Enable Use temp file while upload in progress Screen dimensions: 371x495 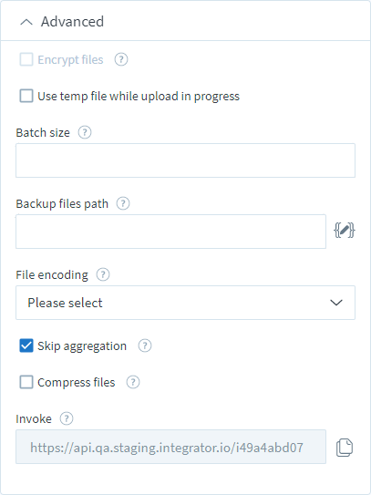click(x=26, y=96)
